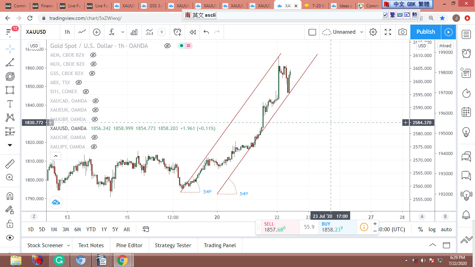
Task: Click the Chrome address bar URL
Action: [x=86, y=18]
